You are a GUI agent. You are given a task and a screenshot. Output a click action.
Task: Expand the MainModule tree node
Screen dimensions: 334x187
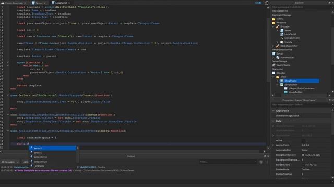click(273, 58)
